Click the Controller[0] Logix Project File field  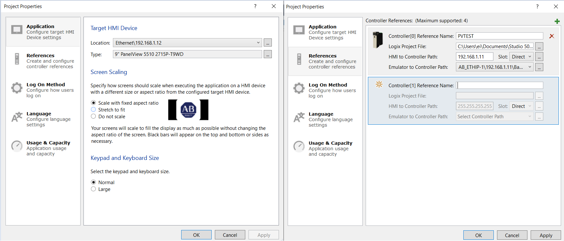click(x=495, y=46)
